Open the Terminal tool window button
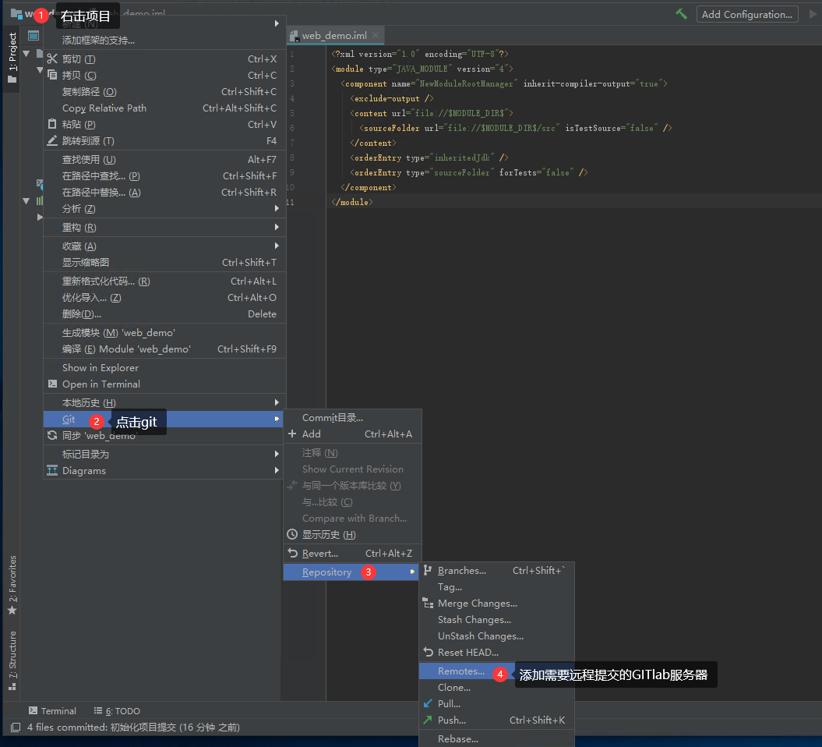822x747 pixels. 52,711
